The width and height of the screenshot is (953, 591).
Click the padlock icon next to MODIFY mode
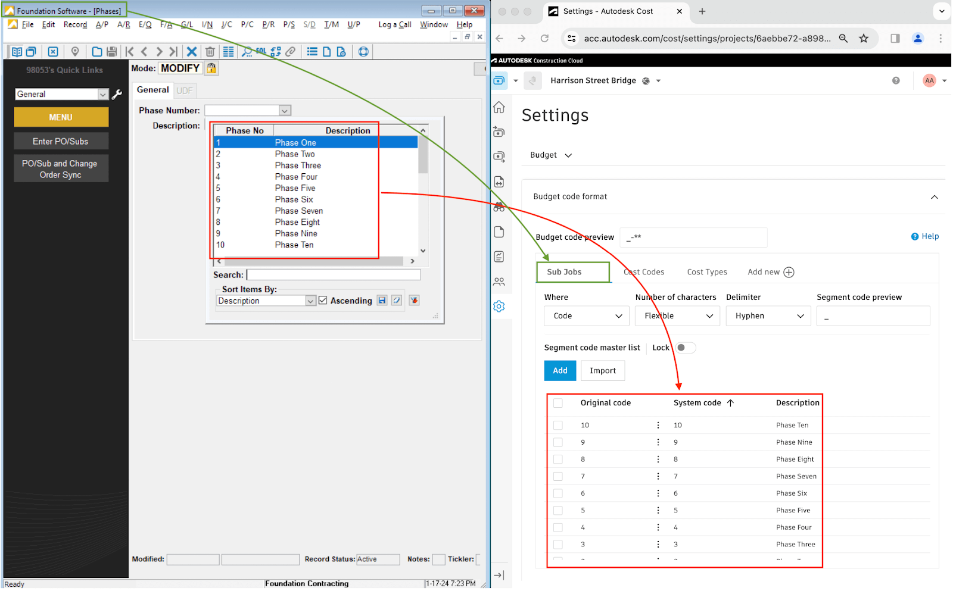pos(211,68)
